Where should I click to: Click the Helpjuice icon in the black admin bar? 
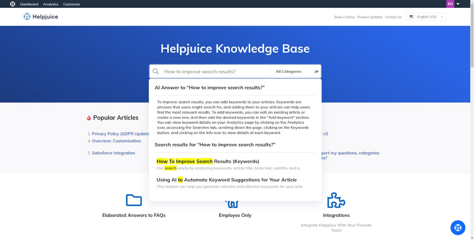click(x=12, y=4)
